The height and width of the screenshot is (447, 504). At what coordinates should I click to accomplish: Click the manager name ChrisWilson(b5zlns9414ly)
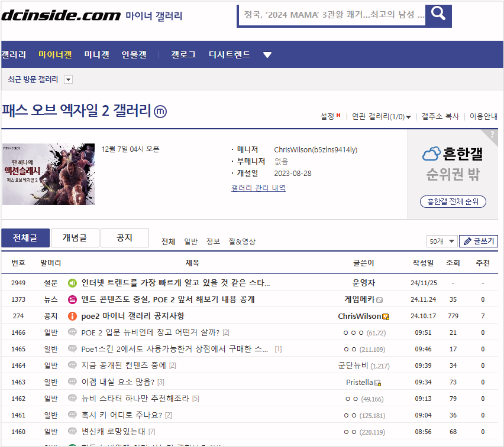316,150
